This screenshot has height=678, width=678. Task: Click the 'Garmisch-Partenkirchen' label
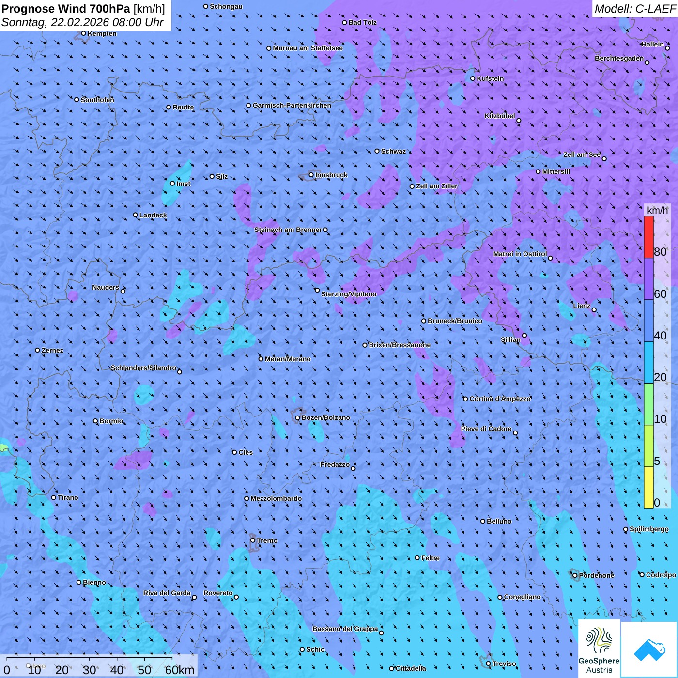pos(292,105)
